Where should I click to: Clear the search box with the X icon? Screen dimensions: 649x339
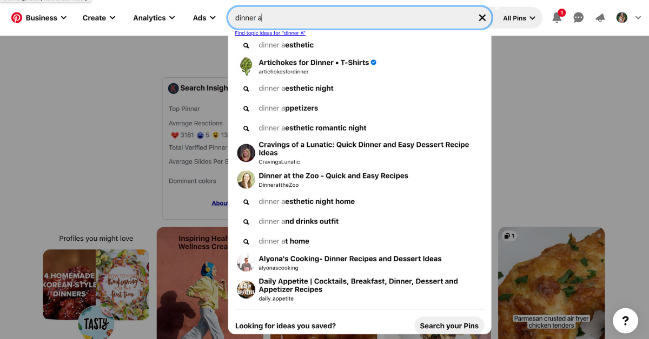(x=482, y=18)
